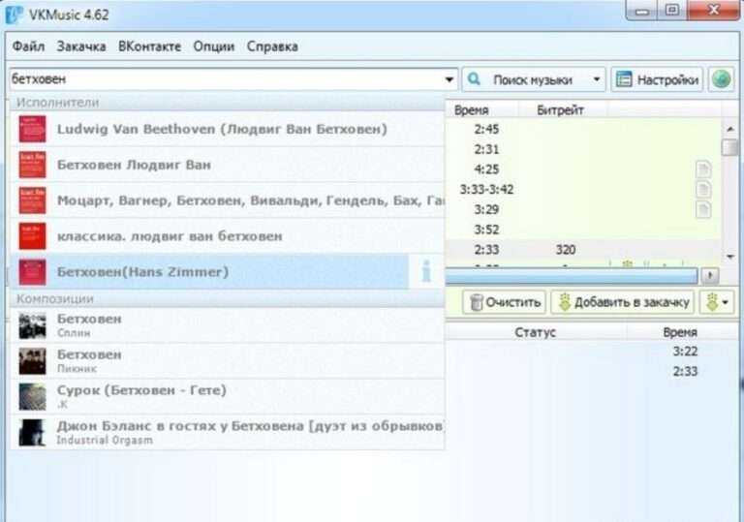The image size is (744, 522).
Task: Select track Сурок (Бетховен - Гете)
Action: coord(228,396)
